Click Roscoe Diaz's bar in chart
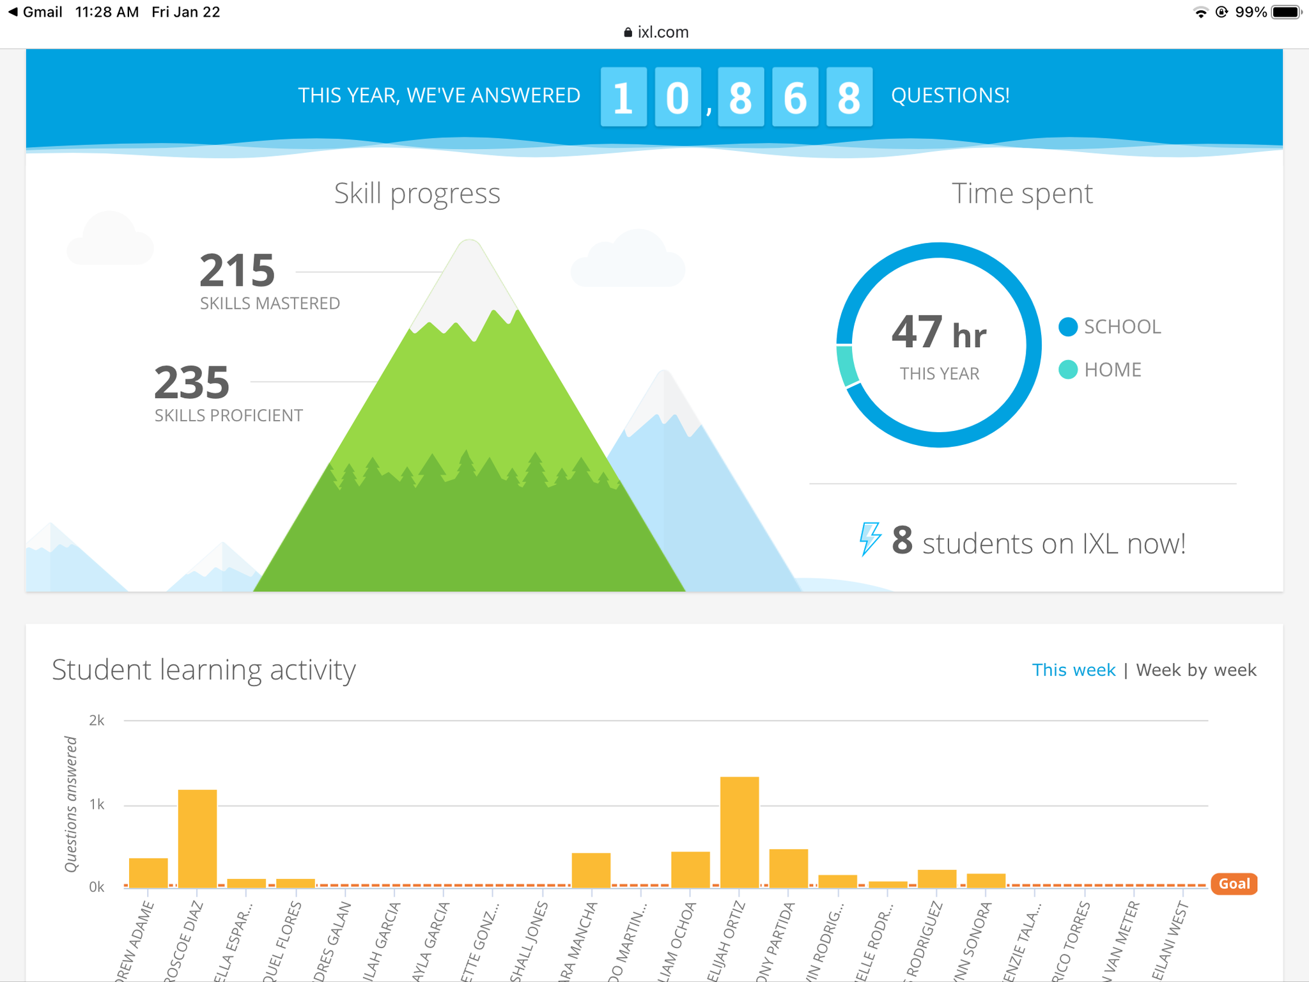This screenshot has width=1309, height=982. [198, 838]
